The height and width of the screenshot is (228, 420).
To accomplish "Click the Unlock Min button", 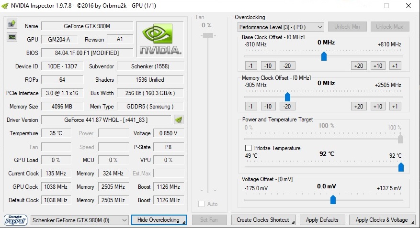I will pyautogui.click(x=347, y=27).
